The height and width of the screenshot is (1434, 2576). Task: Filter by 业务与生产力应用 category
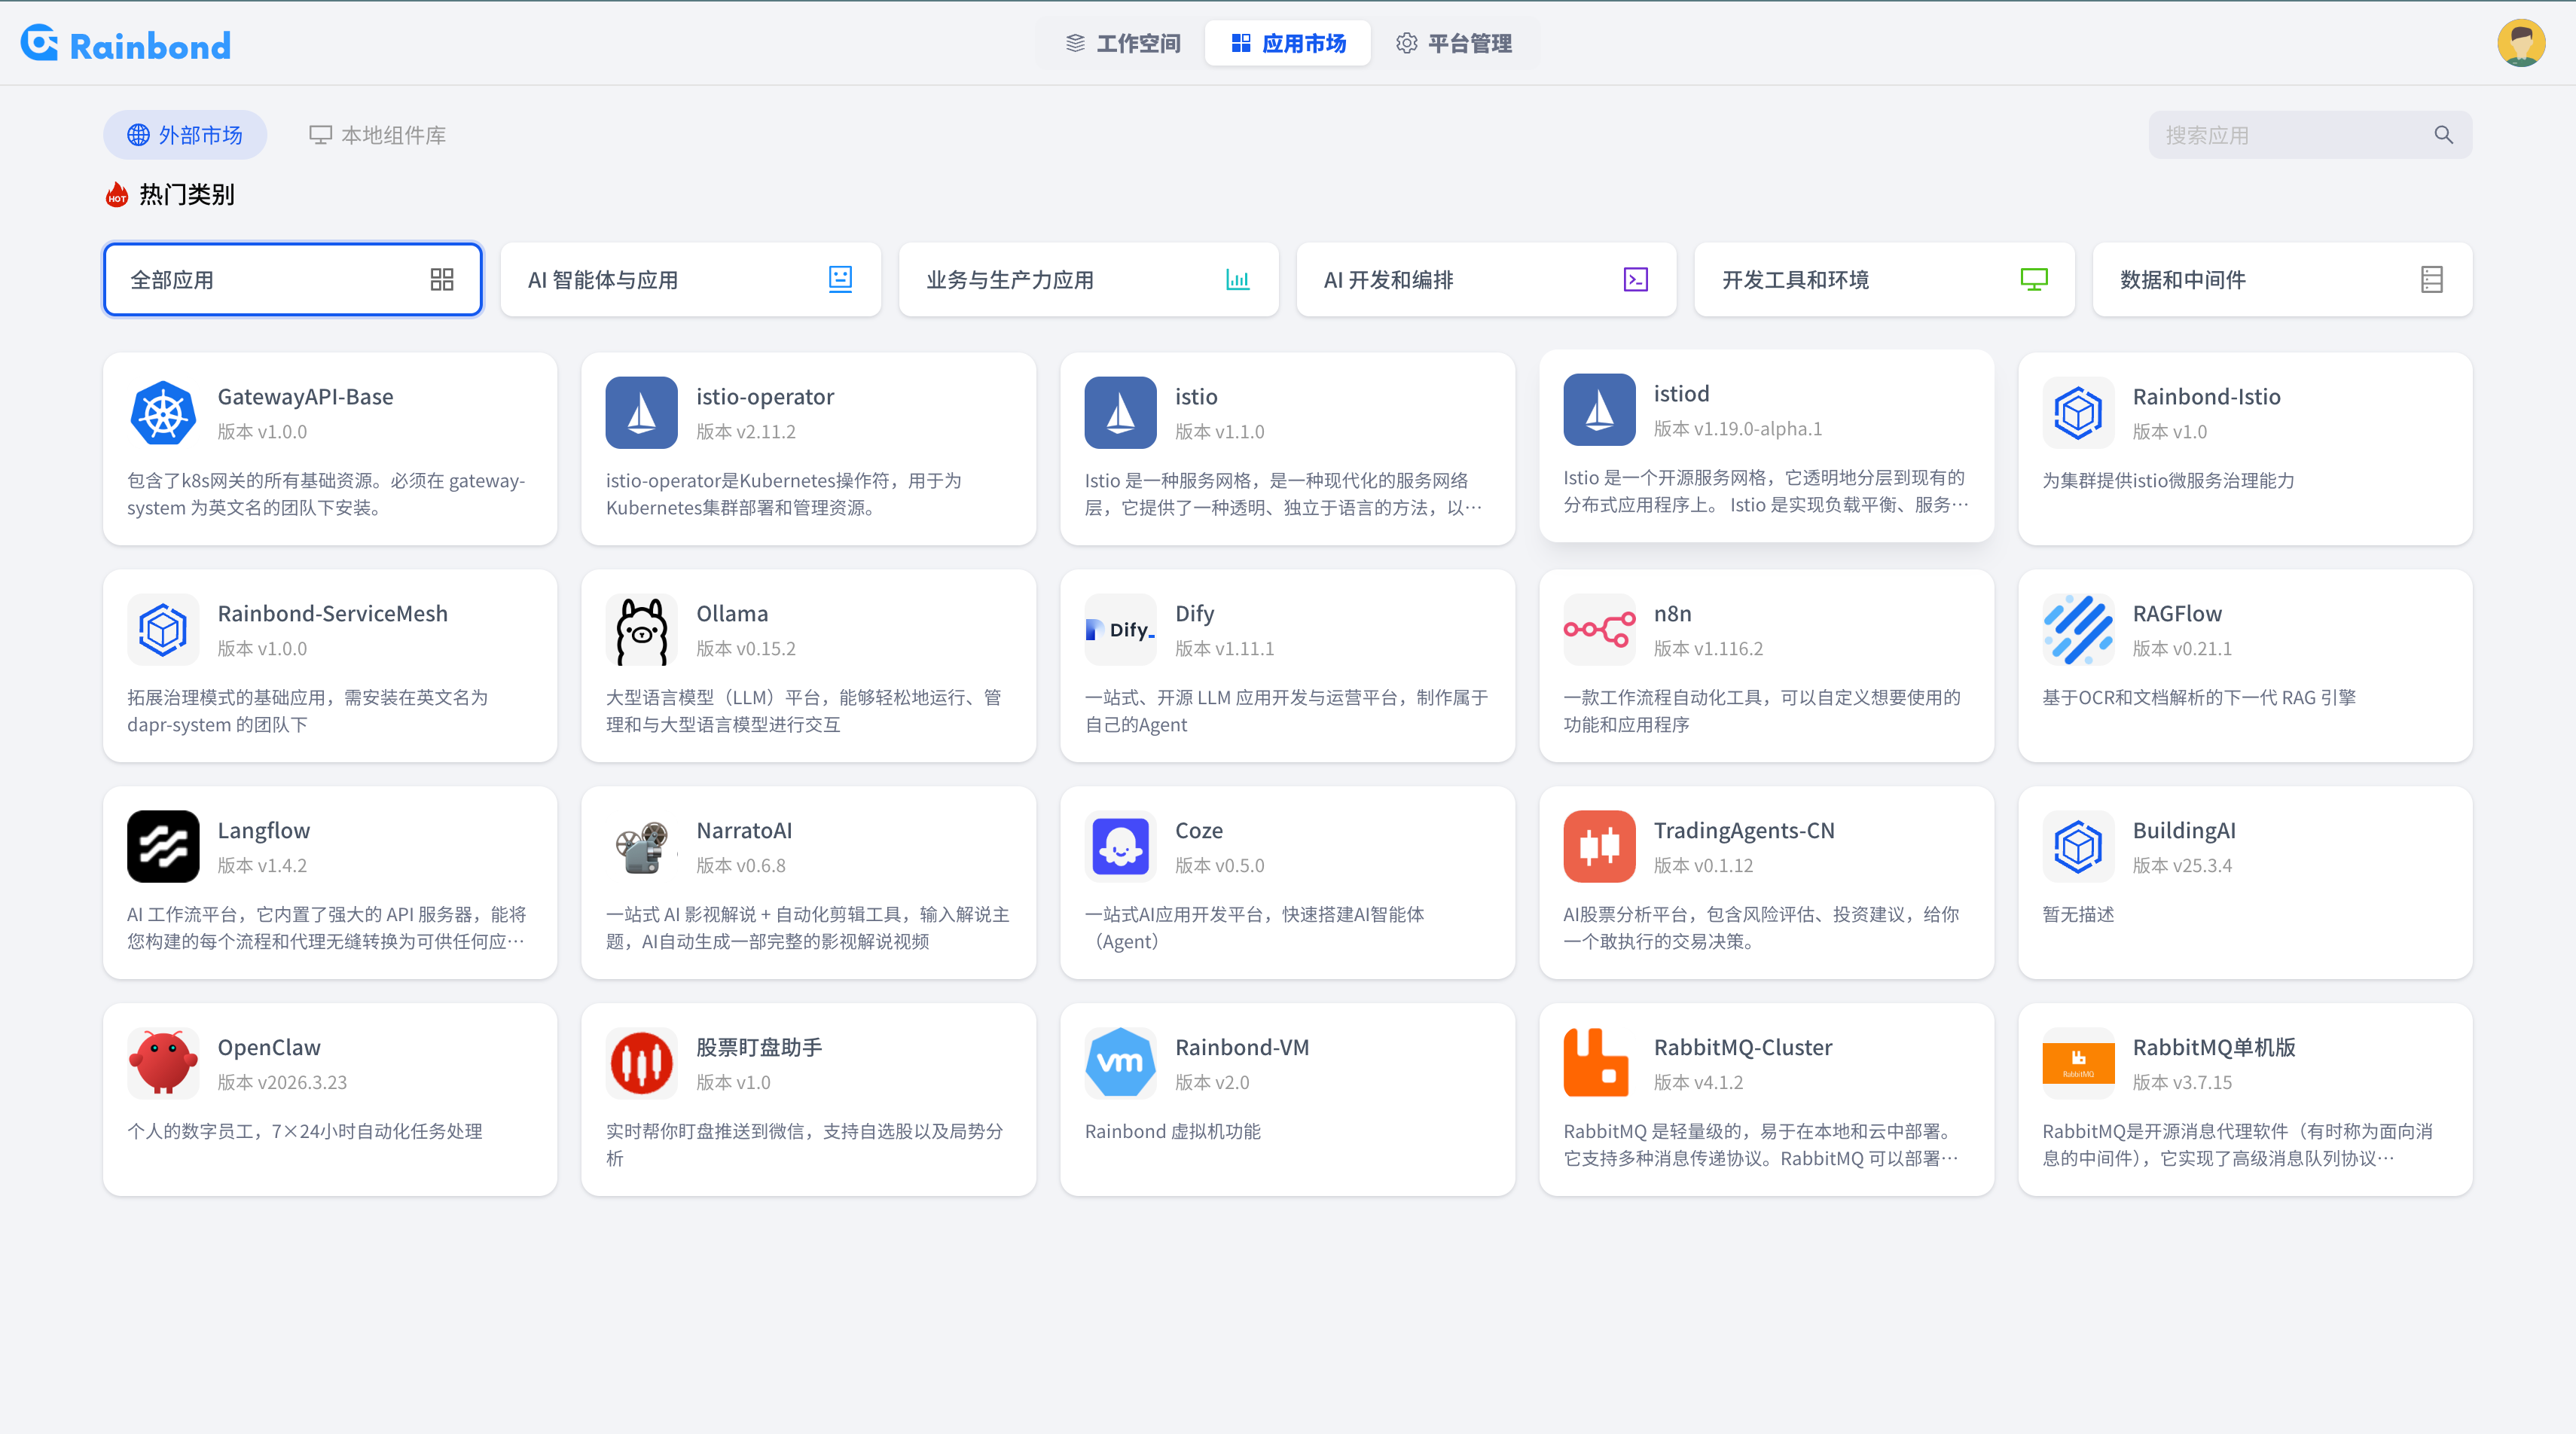pos(1088,280)
